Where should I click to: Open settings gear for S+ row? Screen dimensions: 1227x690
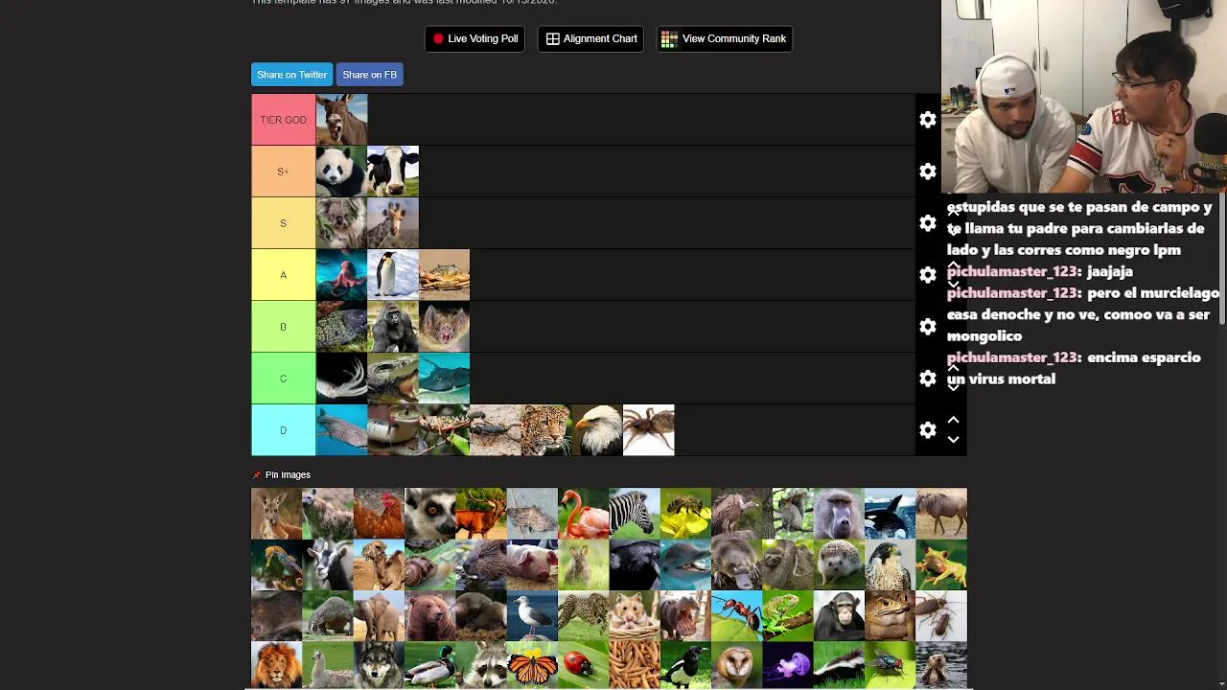(x=927, y=172)
